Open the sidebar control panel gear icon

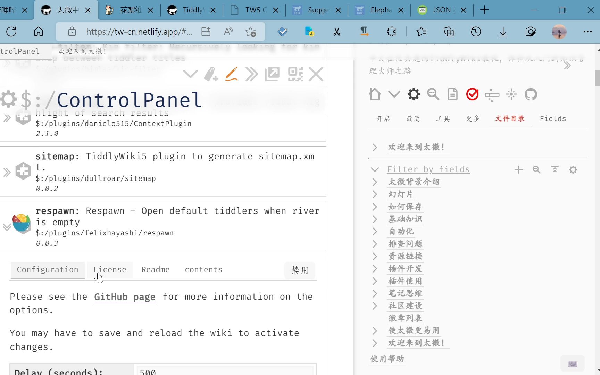(414, 94)
